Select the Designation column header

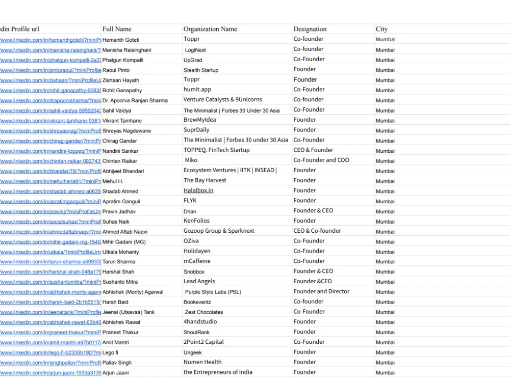pyautogui.click(x=333, y=29)
